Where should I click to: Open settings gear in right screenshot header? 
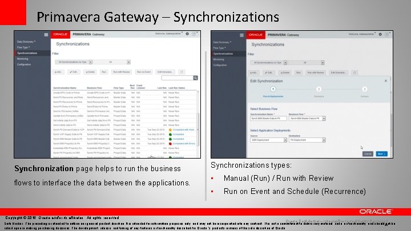[380, 34]
